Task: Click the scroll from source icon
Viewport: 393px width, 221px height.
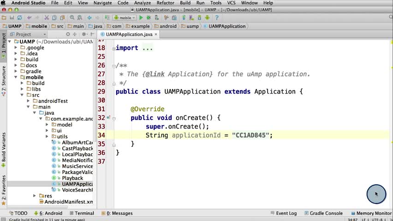Action: point(68,34)
